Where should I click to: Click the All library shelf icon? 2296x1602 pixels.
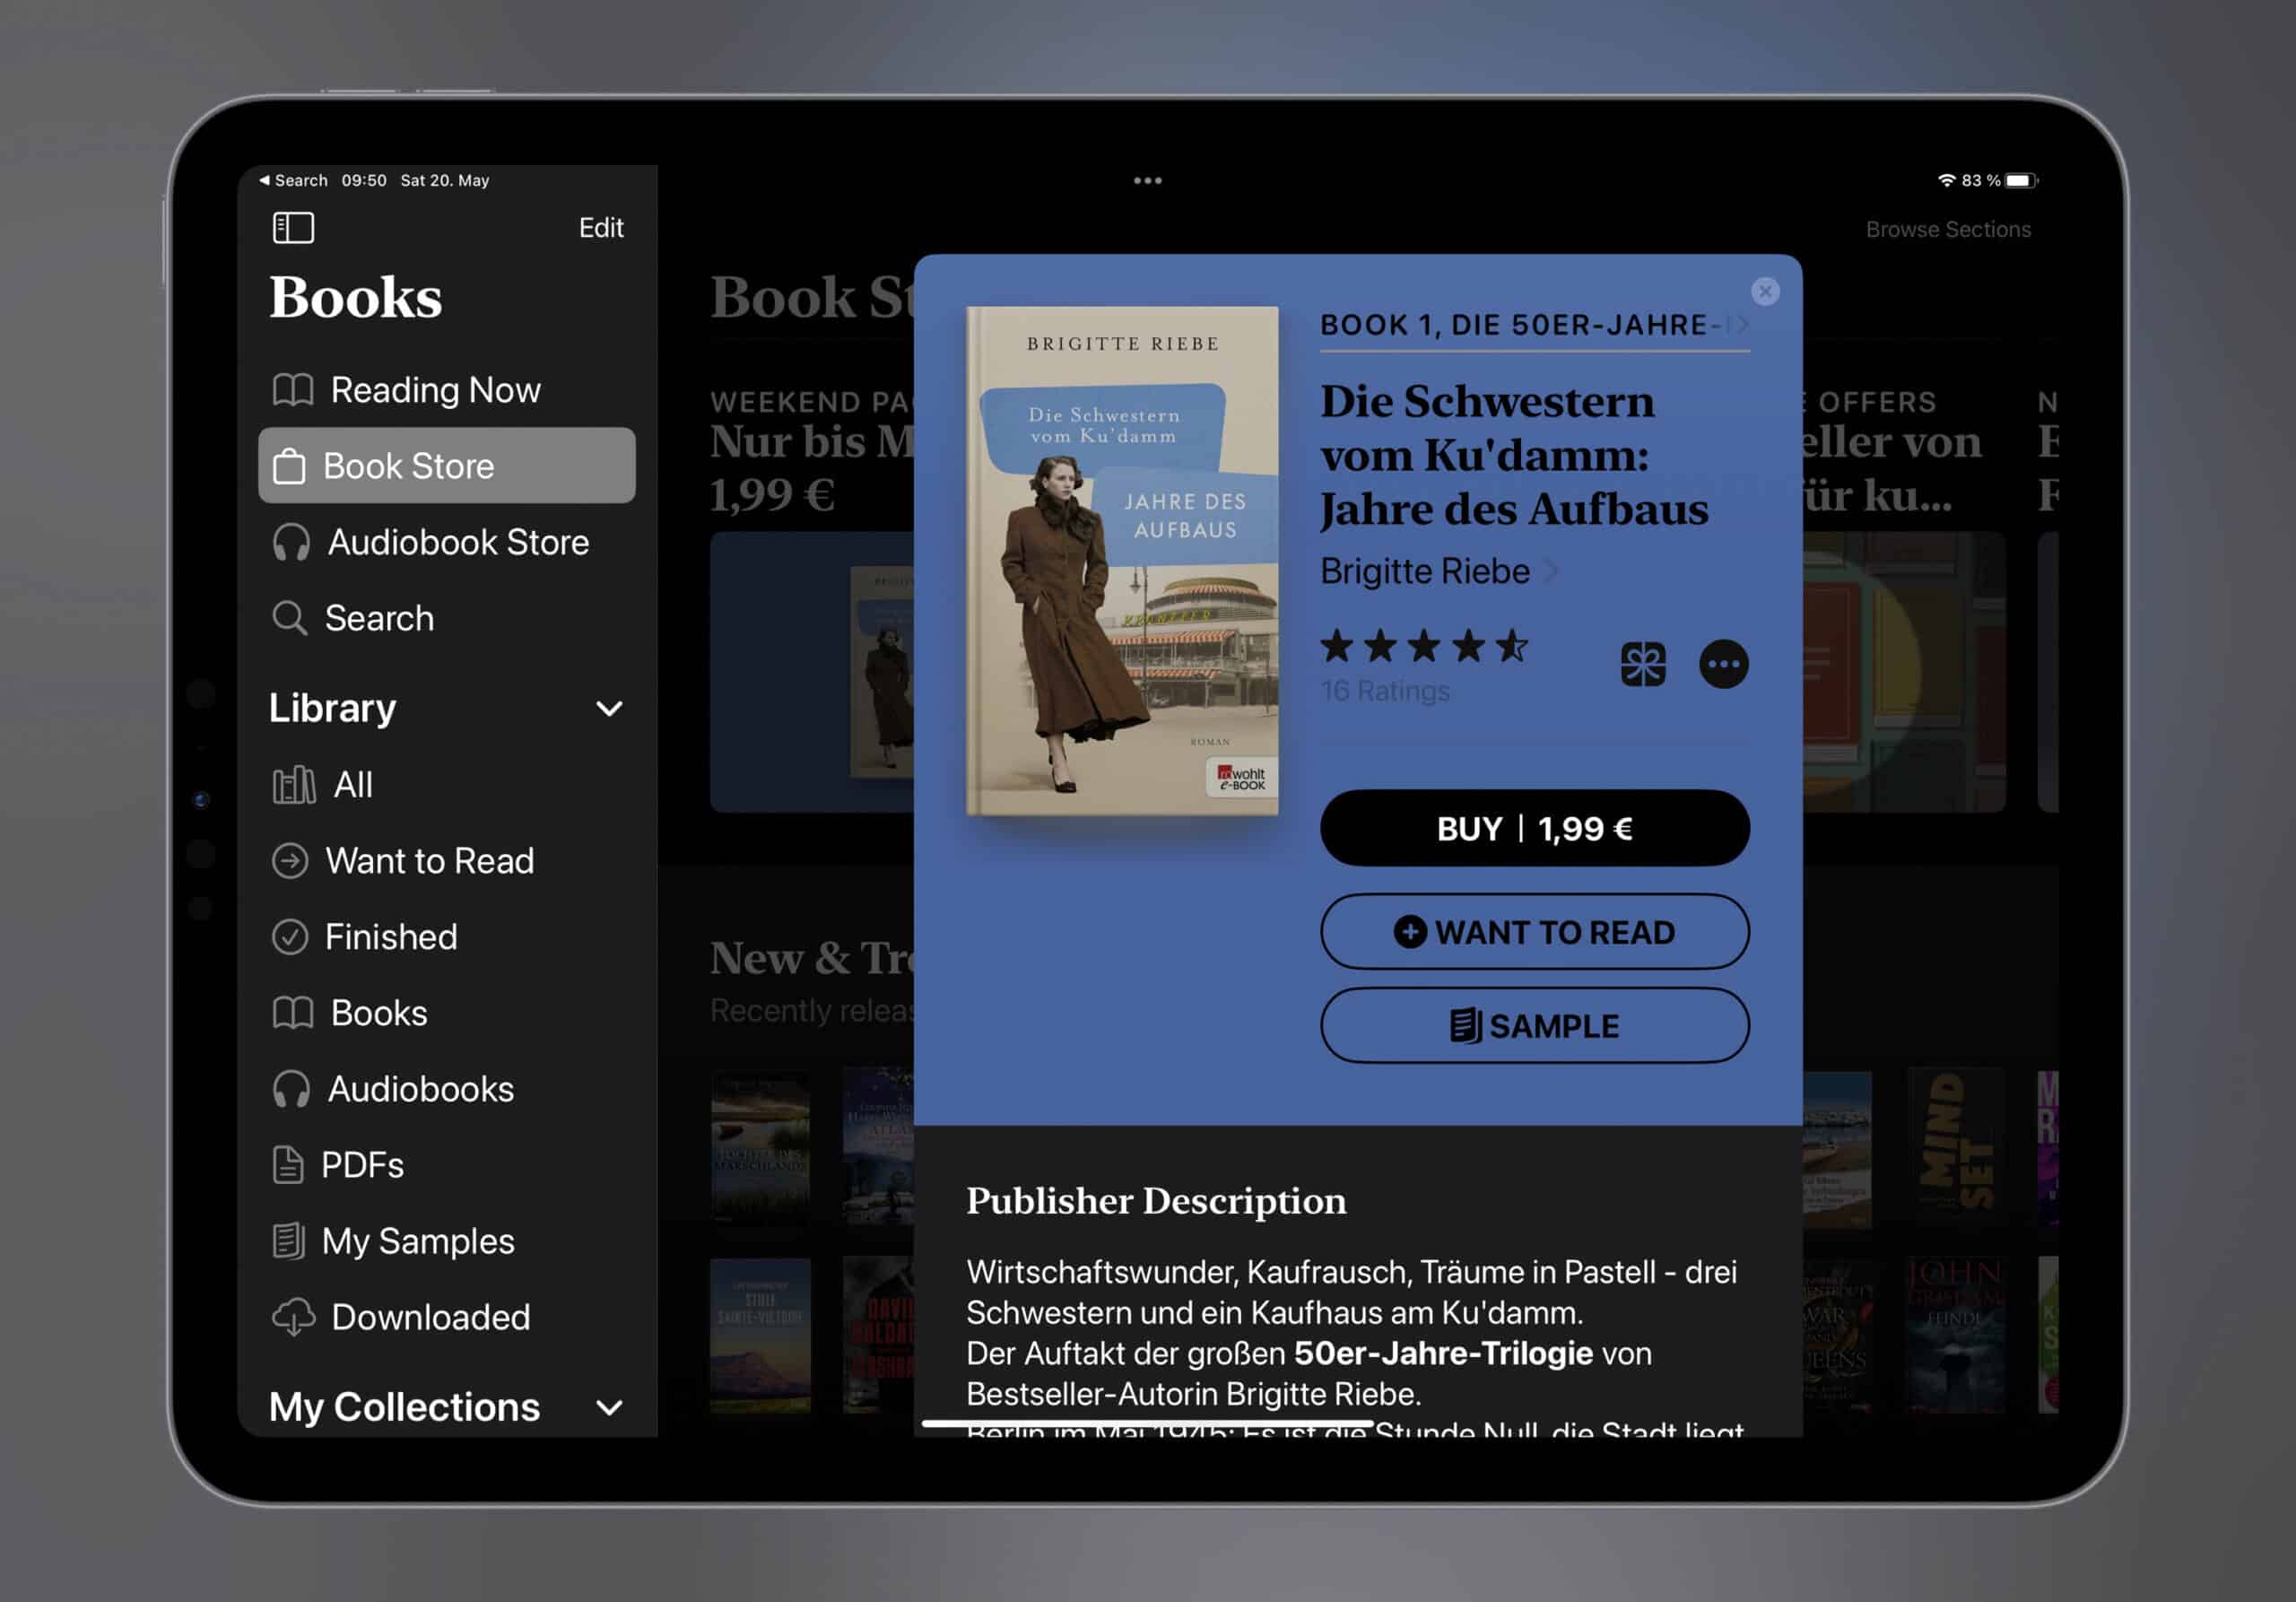click(x=294, y=785)
